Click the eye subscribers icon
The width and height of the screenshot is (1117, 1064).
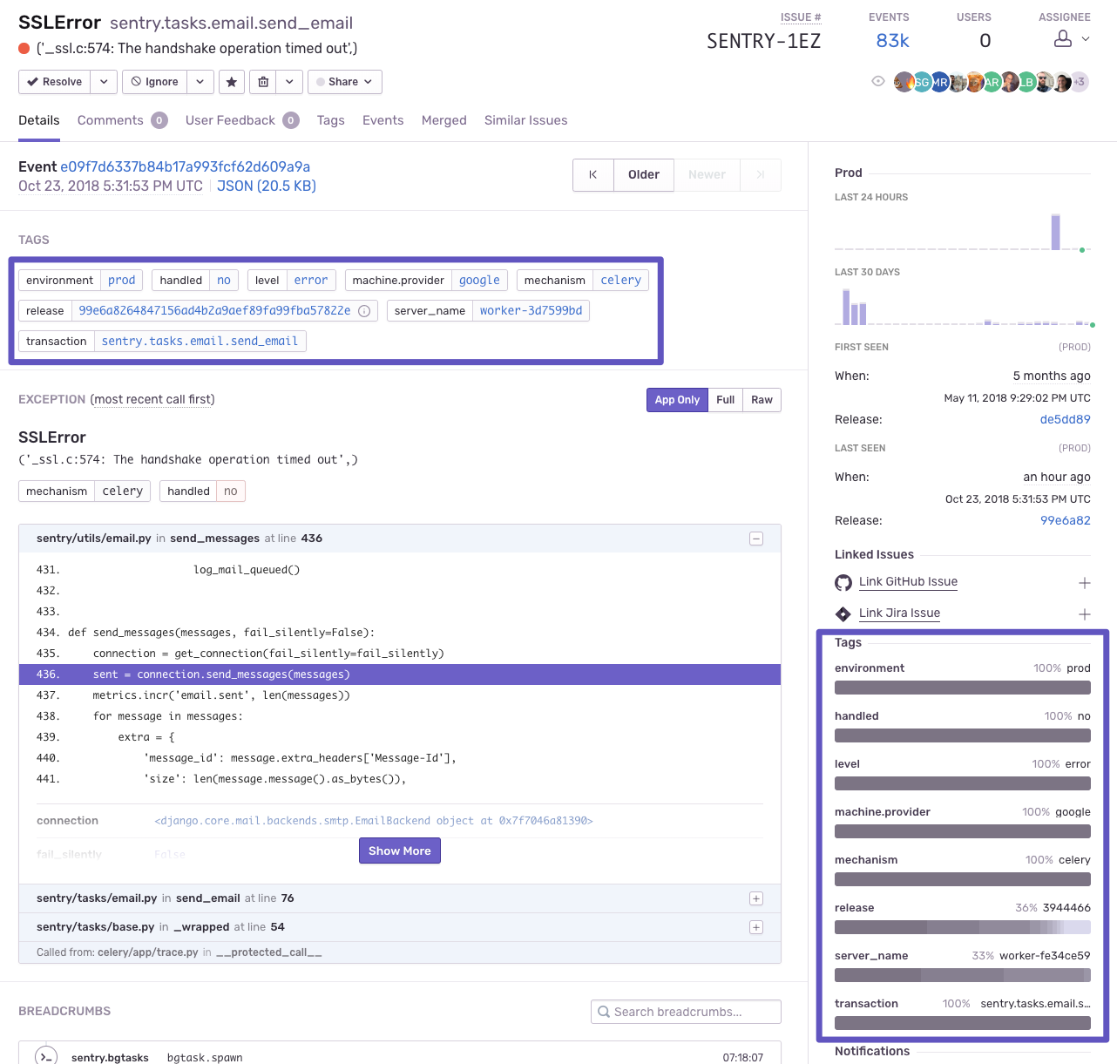pos(878,81)
